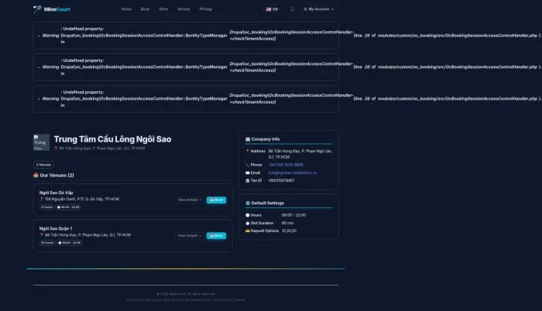Open the Store menu item

coord(163,9)
